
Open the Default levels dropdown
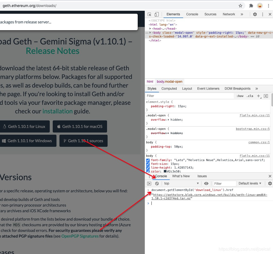click(x=250, y=183)
